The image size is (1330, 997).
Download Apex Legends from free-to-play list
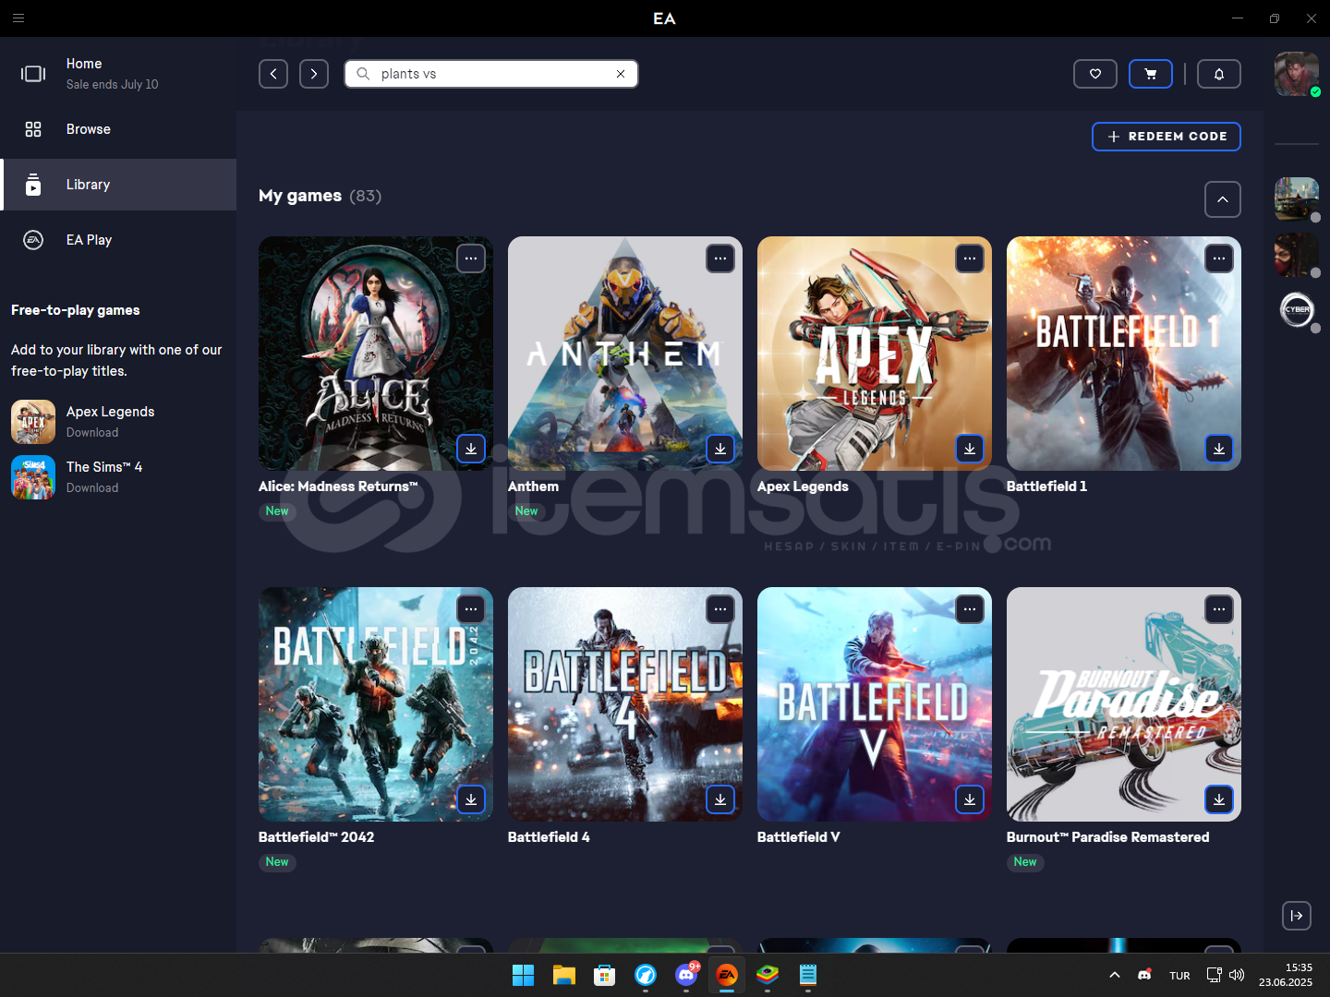[x=92, y=432]
